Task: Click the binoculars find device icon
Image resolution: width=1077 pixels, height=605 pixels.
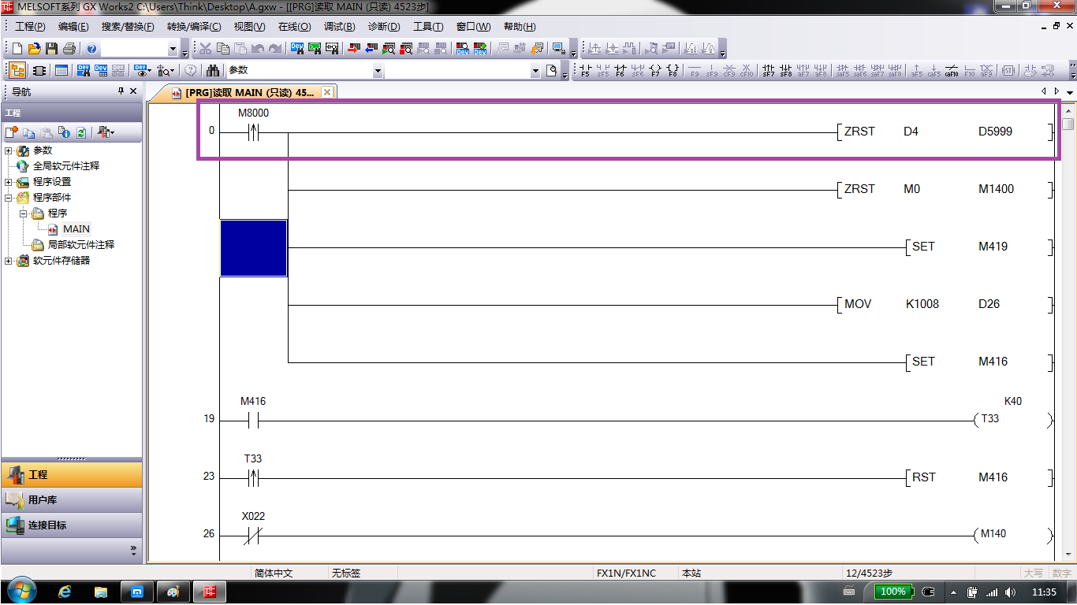Action: click(212, 71)
